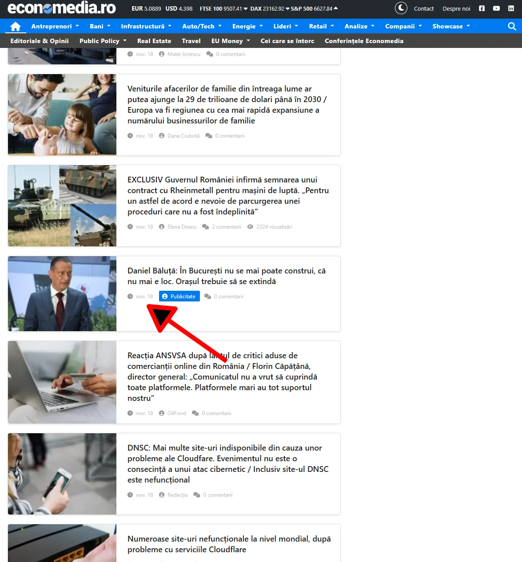Open the EU Money dropdown
522x562 pixels.
coord(230,41)
